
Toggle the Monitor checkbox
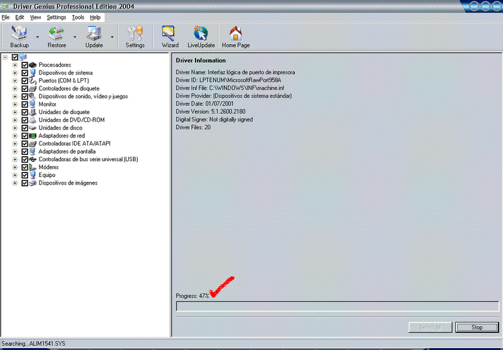point(25,104)
